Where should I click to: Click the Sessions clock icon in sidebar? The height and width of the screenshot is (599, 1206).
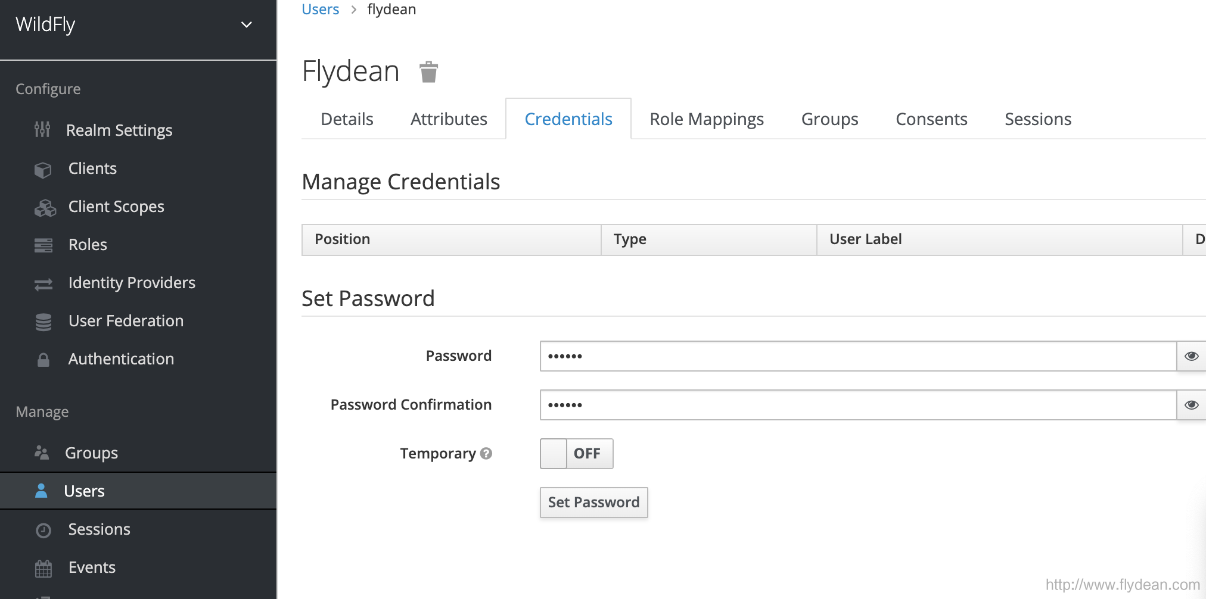click(x=43, y=530)
